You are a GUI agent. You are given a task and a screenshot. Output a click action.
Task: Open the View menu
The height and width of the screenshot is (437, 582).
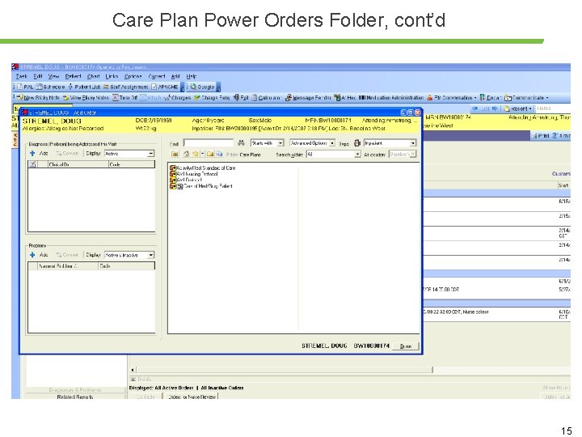(x=53, y=76)
